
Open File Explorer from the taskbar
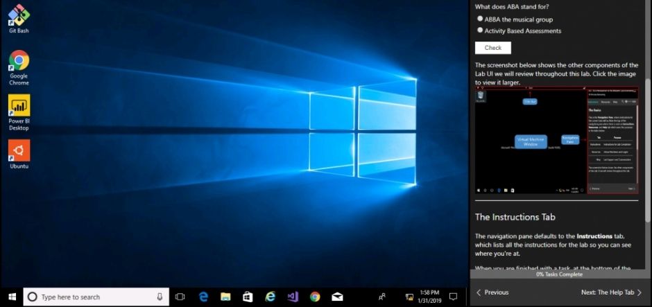pos(225,297)
